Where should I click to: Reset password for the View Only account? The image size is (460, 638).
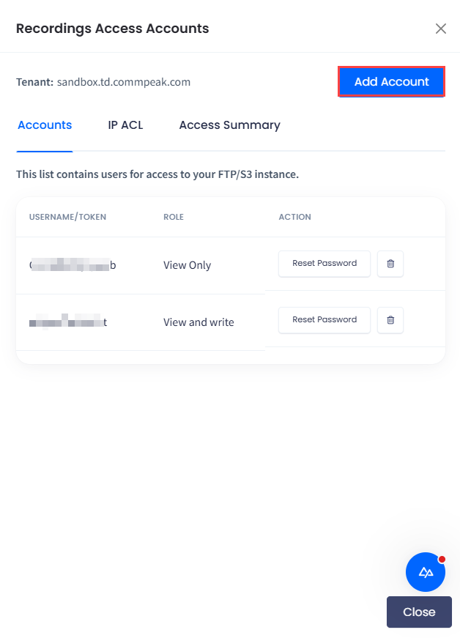[x=324, y=264]
